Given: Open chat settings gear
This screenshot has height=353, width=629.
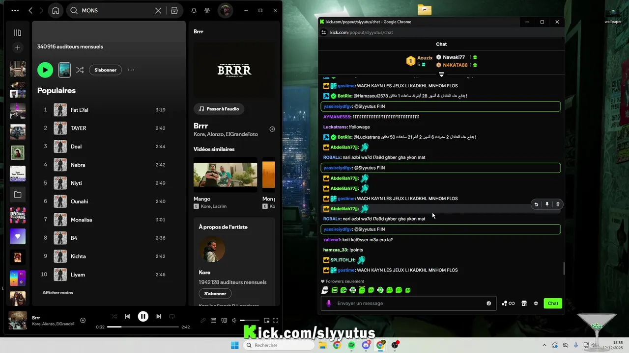Looking at the screenshot, I should (x=536, y=303).
